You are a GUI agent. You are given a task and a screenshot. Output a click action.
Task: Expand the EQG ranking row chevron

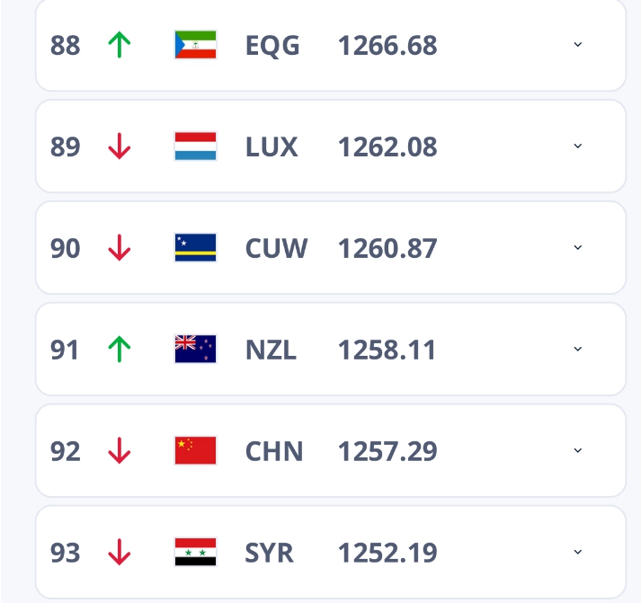(578, 45)
